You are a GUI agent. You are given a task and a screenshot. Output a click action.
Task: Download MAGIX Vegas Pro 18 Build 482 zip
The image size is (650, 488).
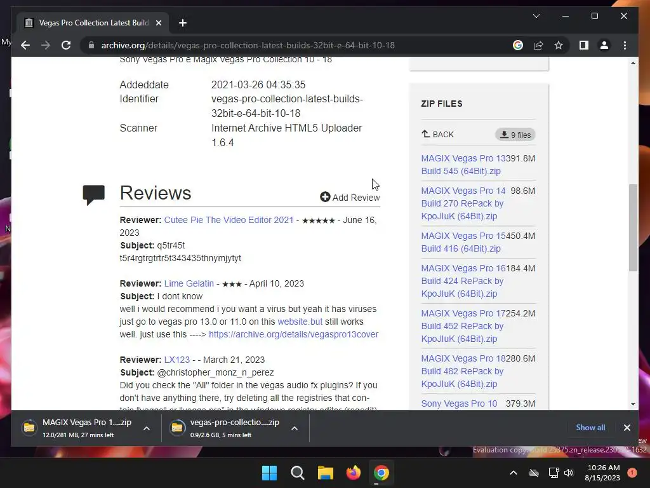pyautogui.click(x=463, y=371)
